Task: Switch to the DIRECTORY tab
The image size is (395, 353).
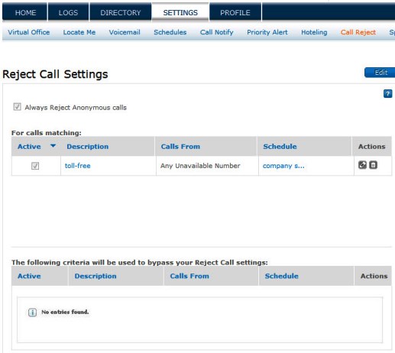Action: [121, 12]
